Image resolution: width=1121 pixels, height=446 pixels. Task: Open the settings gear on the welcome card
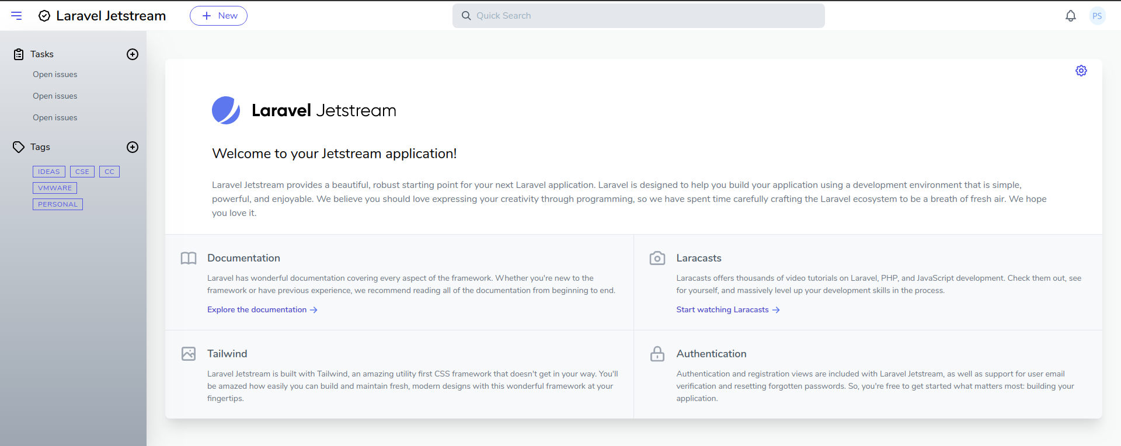(x=1081, y=71)
